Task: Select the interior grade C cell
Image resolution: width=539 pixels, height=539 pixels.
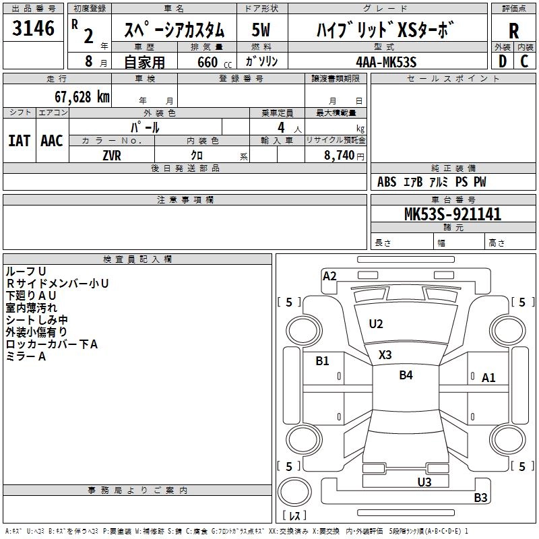Action: click(x=525, y=61)
